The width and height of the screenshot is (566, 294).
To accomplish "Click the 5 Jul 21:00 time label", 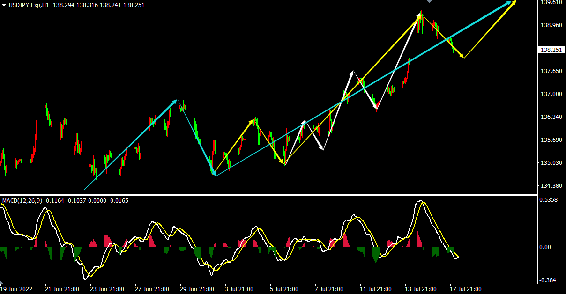I will [284, 289].
